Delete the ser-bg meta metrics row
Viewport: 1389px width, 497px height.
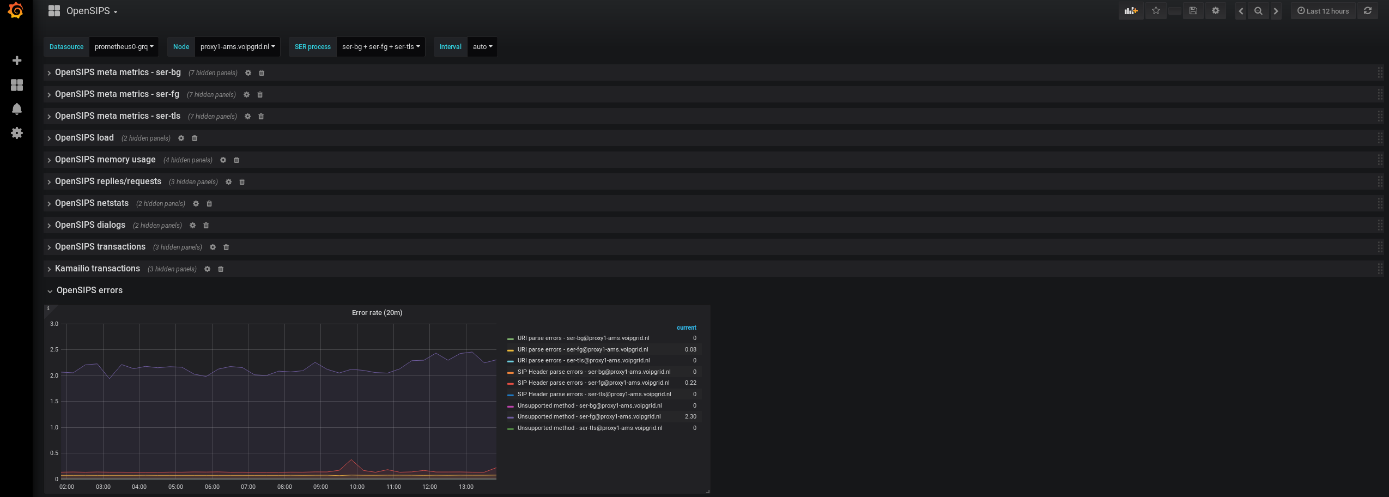[262, 73]
